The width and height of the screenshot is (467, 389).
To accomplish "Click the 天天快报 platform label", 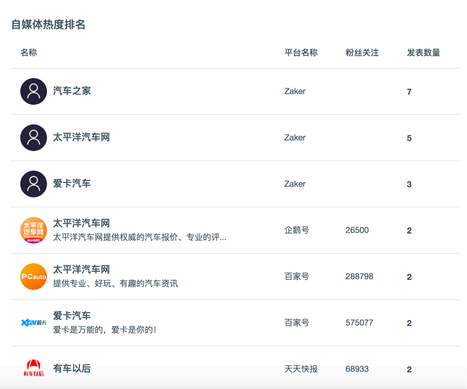I will (x=301, y=369).
